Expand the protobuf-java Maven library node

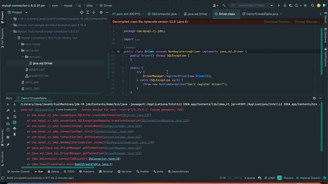[x=11, y=25]
